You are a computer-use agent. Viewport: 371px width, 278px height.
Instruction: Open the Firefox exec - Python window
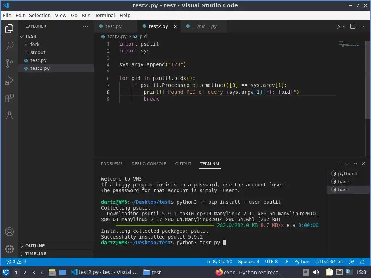[x=249, y=273]
